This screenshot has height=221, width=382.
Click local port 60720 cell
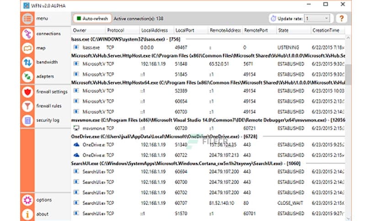(x=181, y=128)
